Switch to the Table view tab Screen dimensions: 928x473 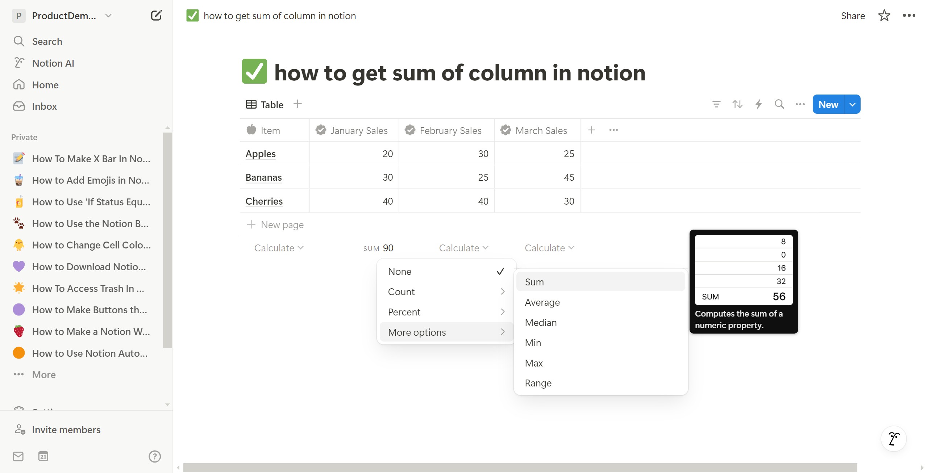coord(265,105)
